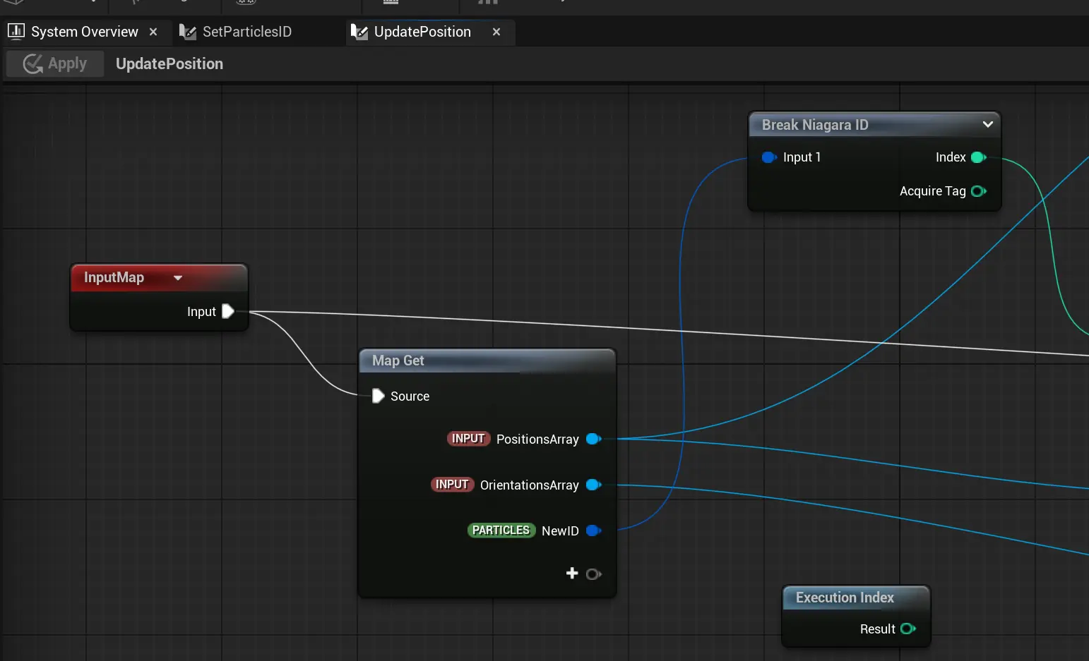
Task: Select the OrientationsArray output pin
Action: 593,485
